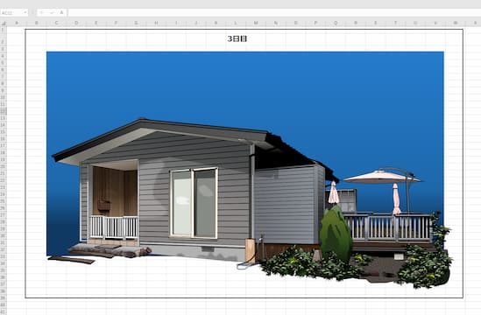Viewport: 481px width, 315px height.
Task: Click the Cancel entry icon in formula bar
Action: (42, 12)
